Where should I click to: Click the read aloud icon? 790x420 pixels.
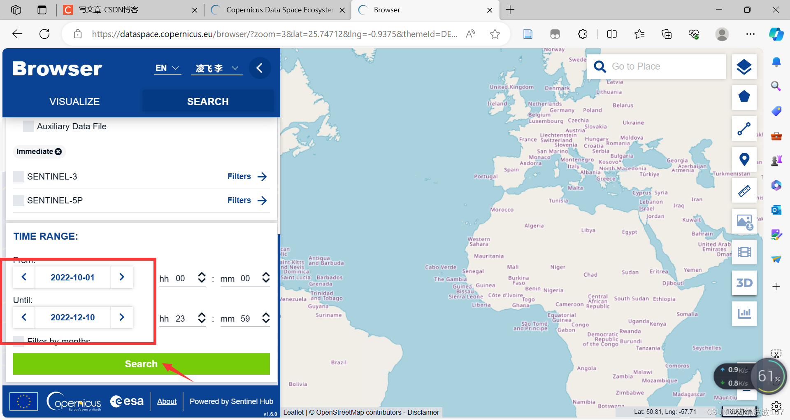pos(471,34)
